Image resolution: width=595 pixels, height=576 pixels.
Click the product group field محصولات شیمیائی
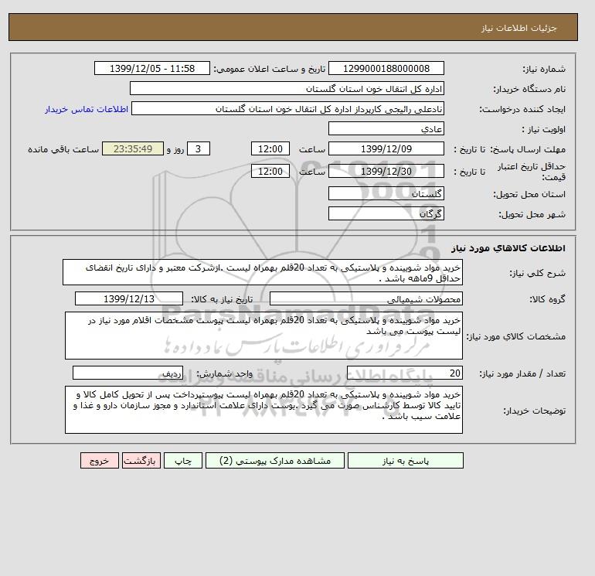point(365,298)
